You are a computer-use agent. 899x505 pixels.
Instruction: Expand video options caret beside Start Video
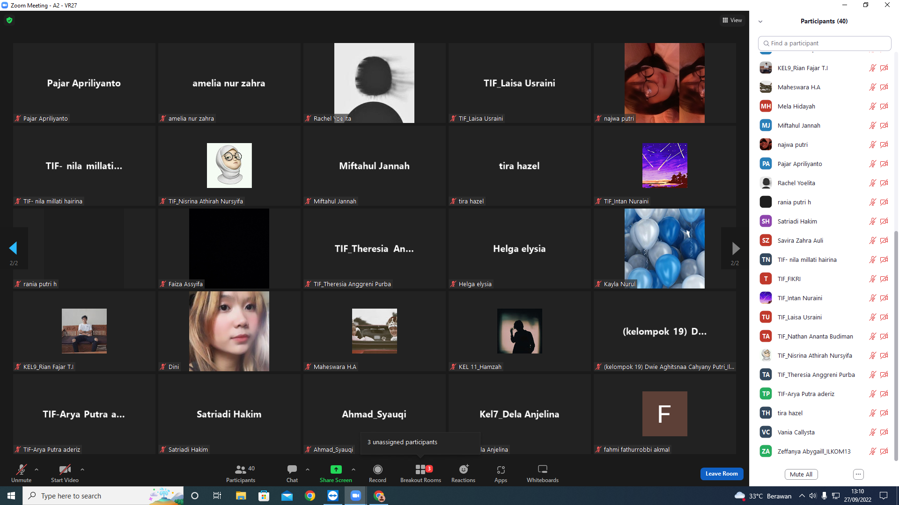coord(82,469)
